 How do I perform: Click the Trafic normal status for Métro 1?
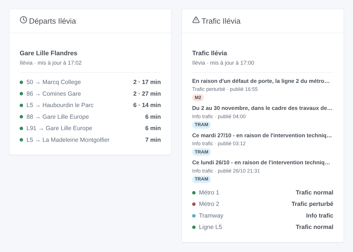click(x=315, y=193)
